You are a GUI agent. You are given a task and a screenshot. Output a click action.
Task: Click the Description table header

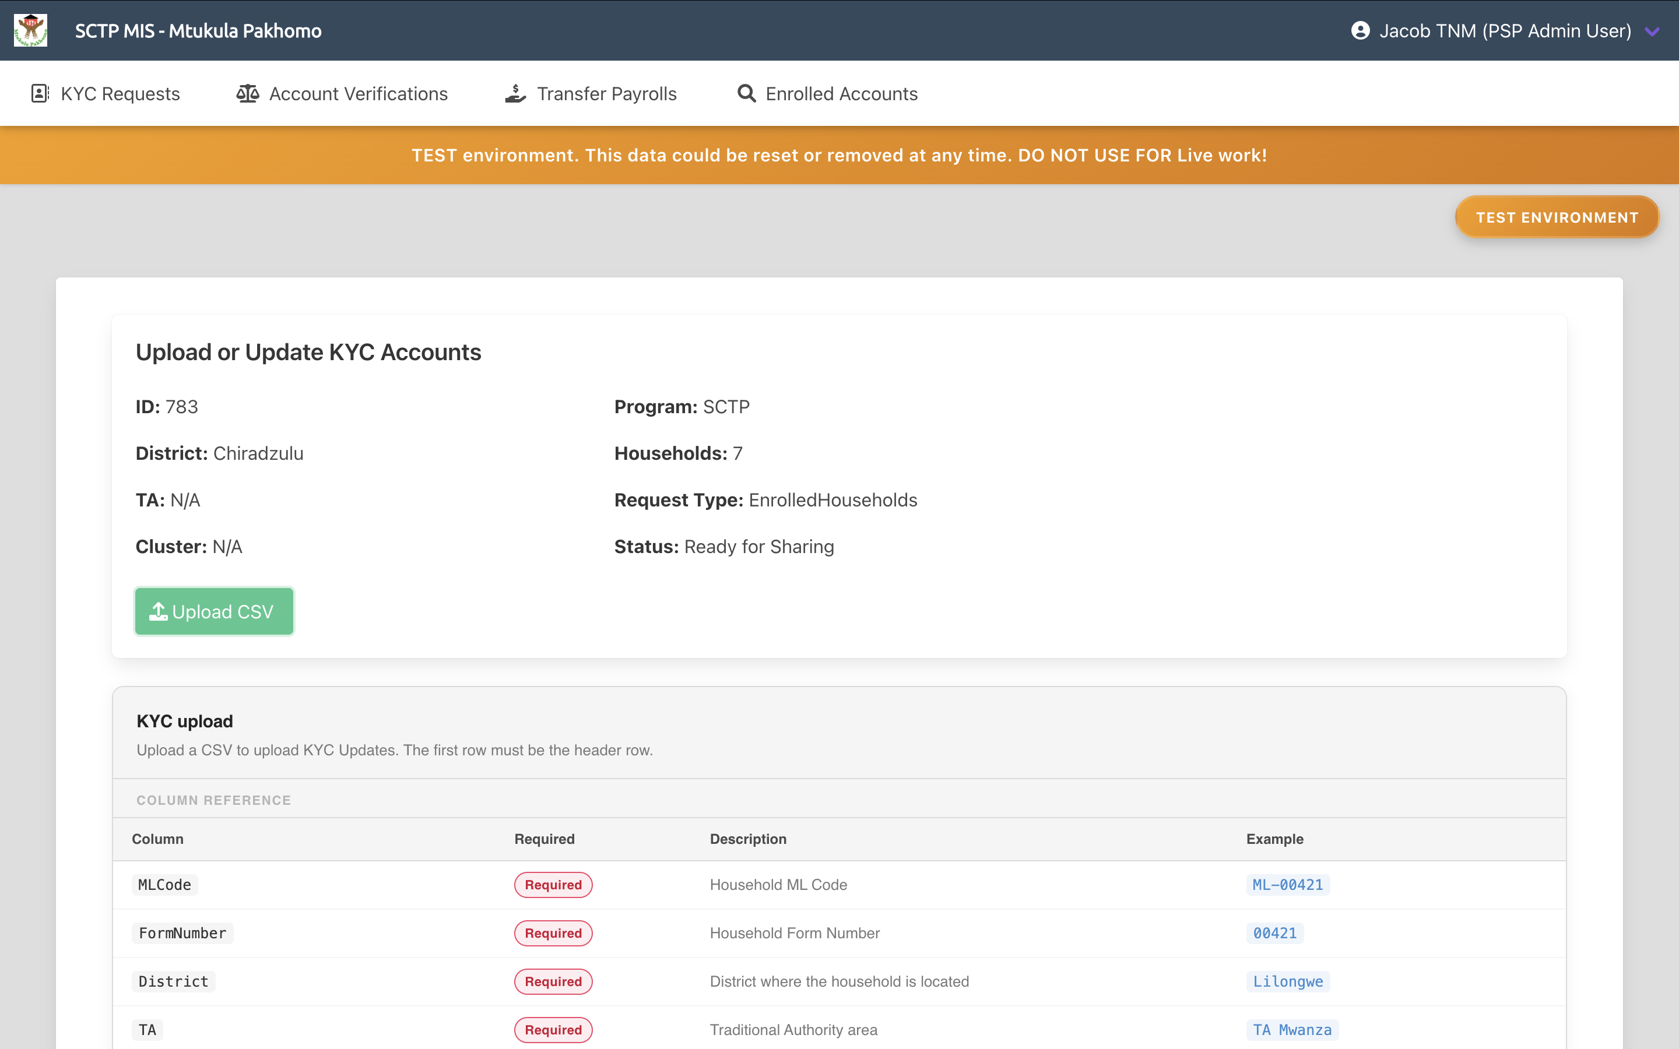tap(748, 839)
